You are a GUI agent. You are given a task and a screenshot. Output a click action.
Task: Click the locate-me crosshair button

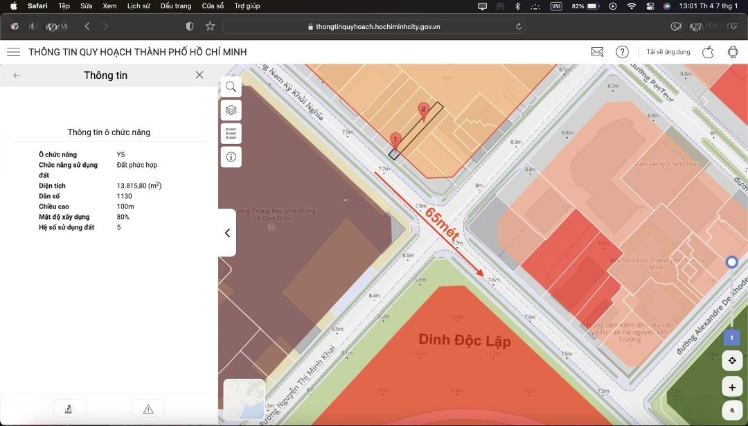732,361
